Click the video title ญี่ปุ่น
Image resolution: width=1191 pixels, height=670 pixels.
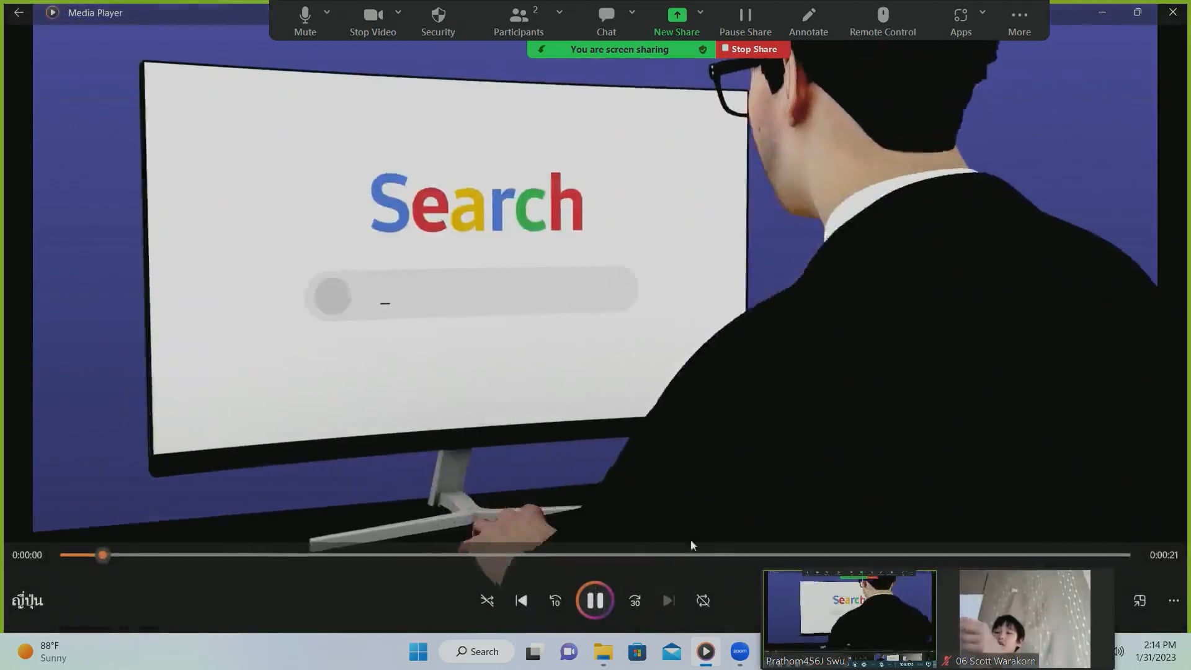tap(27, 601)
